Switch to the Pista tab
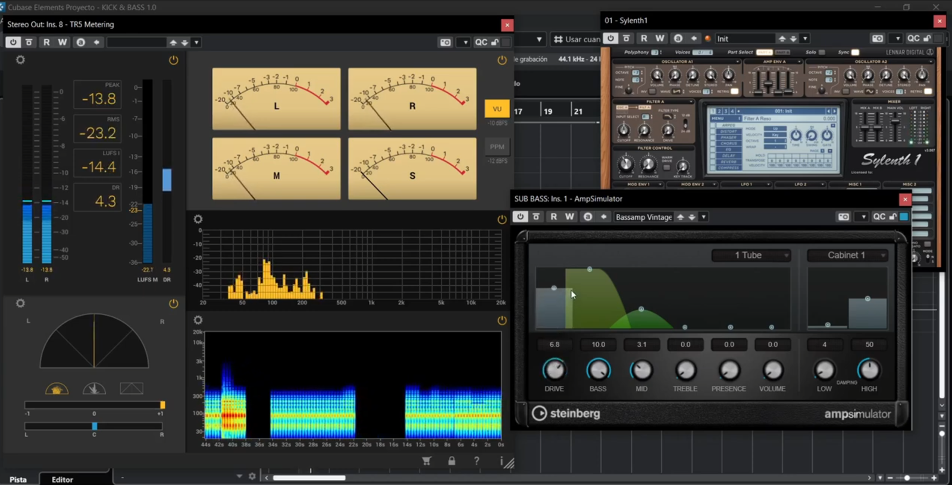 coord(18,479)
